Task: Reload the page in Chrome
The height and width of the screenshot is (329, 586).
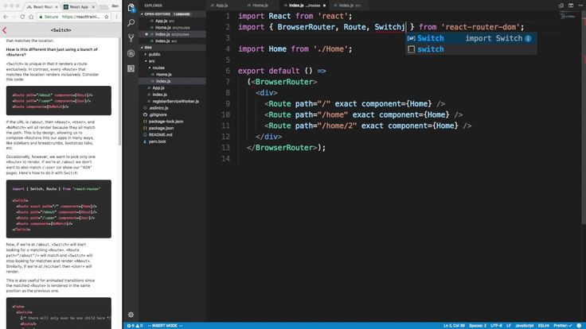Action: tap(22, 17)
